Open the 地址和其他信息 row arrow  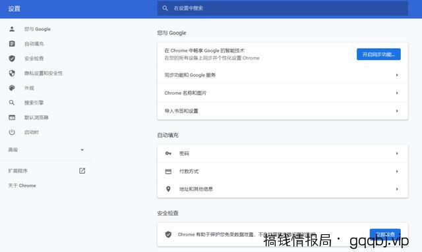click(397, 189)
